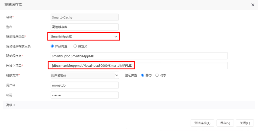Select the 静态 verification type radio
This screenshot has width=258, height=131.
(x=143, y=75)
